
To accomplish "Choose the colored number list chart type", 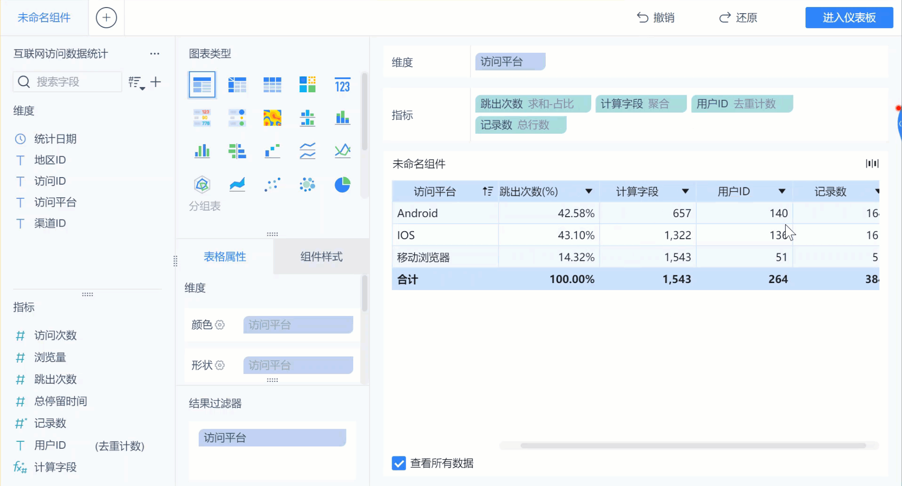I will click(x=202, y=118).
